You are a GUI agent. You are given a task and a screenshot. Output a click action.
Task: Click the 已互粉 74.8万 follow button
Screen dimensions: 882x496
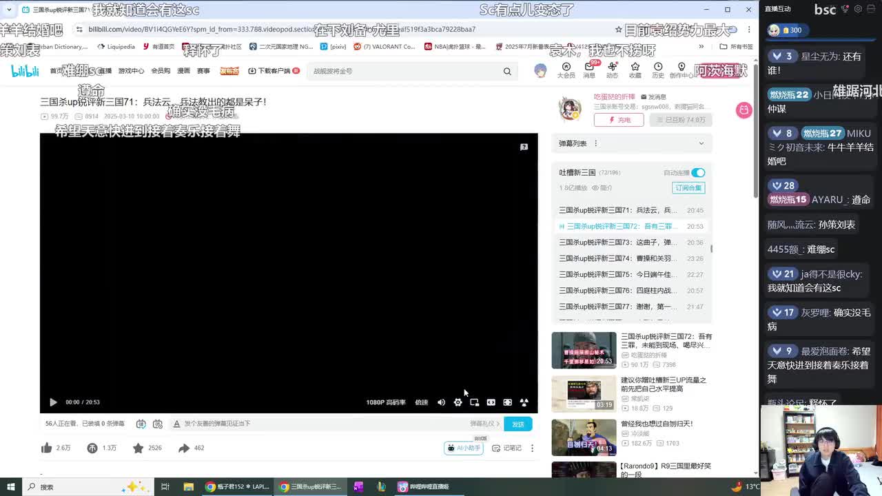click(680, 120)
